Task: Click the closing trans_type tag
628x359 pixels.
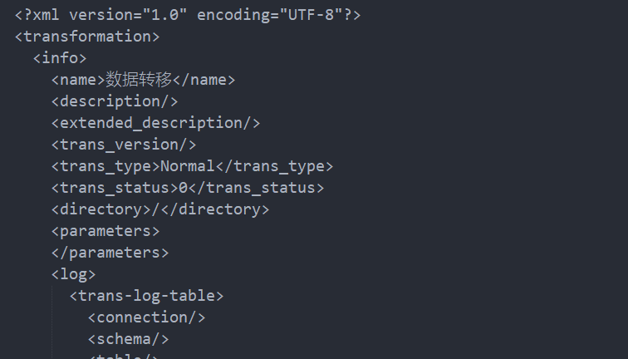Action: click(274, 166)
